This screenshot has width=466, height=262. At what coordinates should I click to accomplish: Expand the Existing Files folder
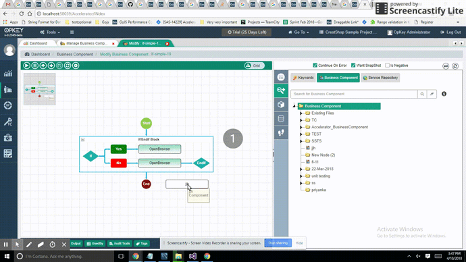(301, 113)
